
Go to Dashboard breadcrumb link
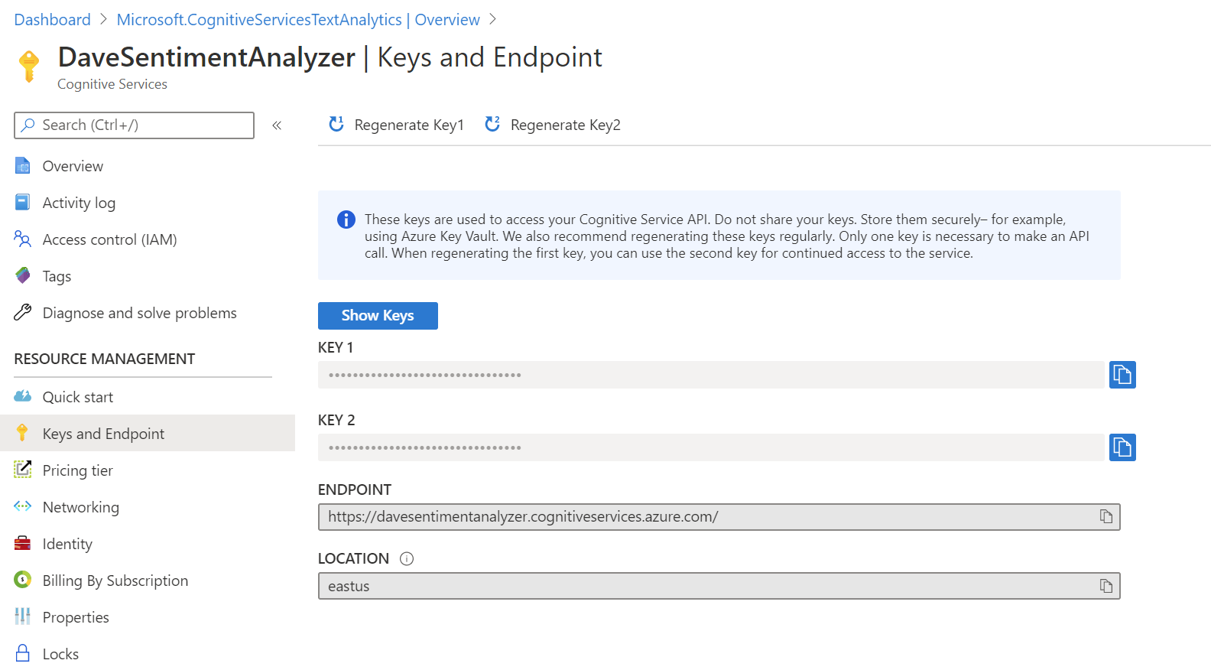[x=52, y=20]
